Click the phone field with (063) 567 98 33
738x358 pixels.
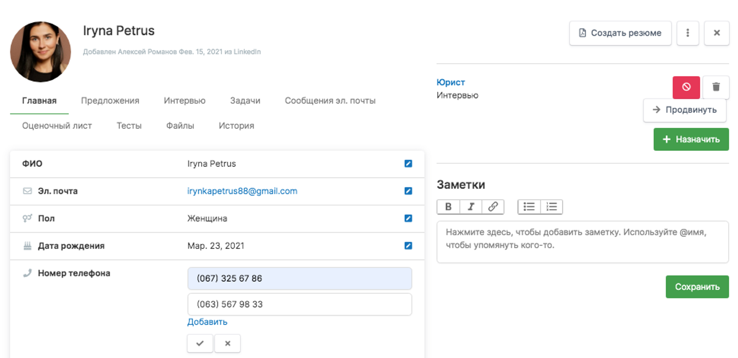pos(299,304)
